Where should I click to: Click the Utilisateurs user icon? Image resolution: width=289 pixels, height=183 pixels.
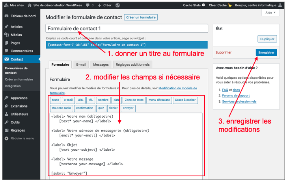[6, 114]
